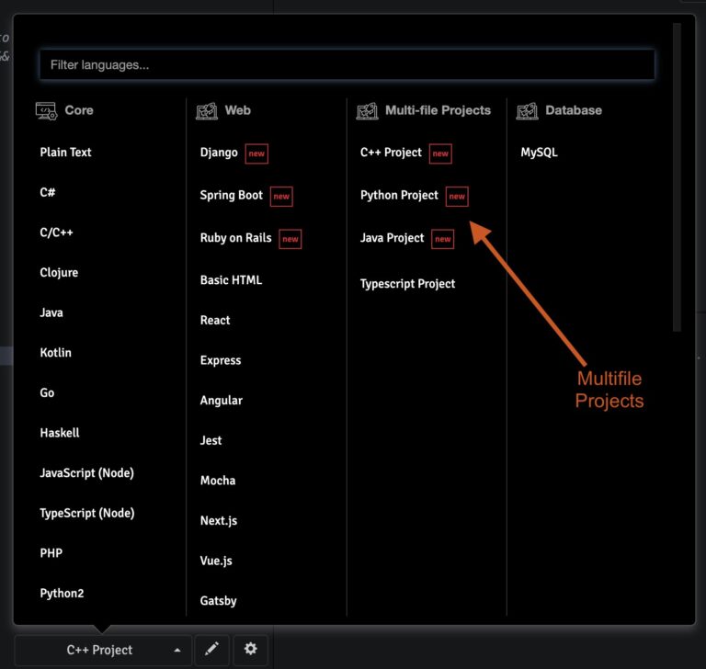The width and height of the screenshot is (706, 669).
Task: Select Mocha option
Action: click(x=218, y=481)
